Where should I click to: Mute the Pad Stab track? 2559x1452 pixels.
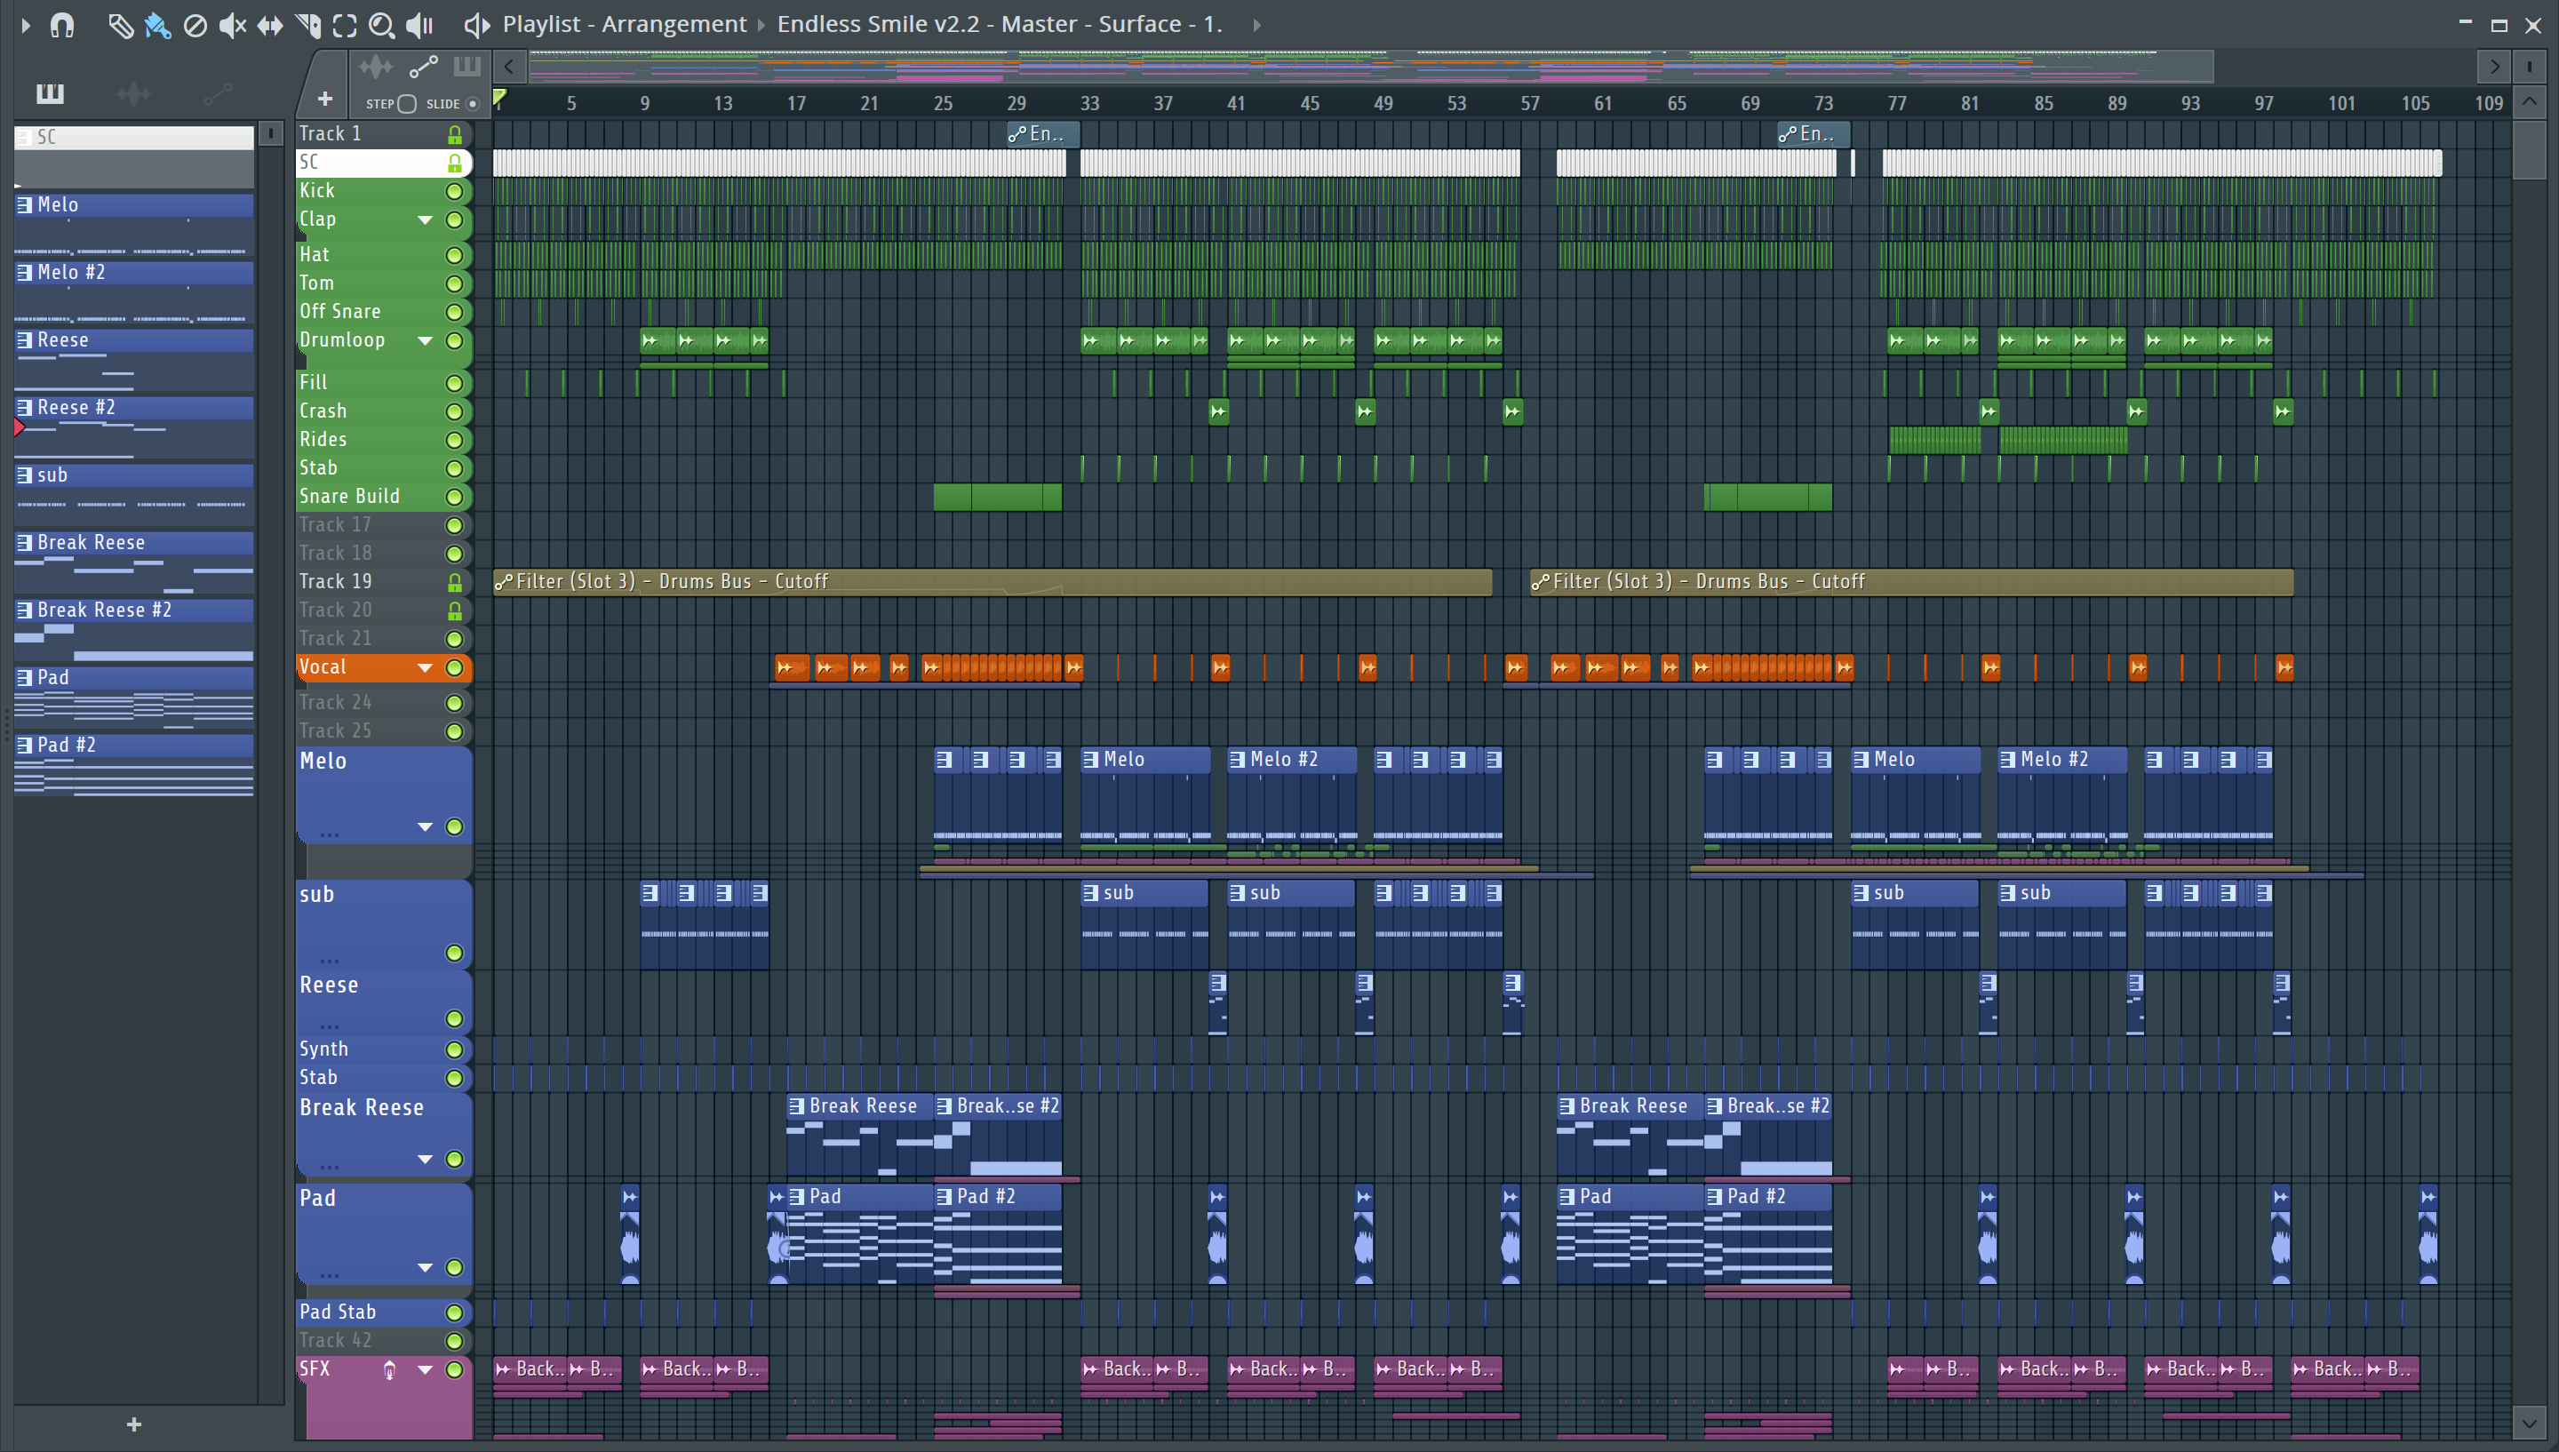[455, 1312]
